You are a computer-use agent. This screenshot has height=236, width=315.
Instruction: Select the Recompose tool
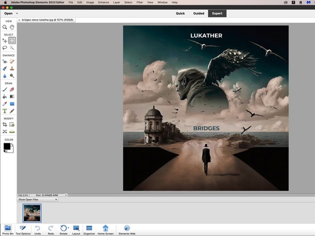coord(12,124)
